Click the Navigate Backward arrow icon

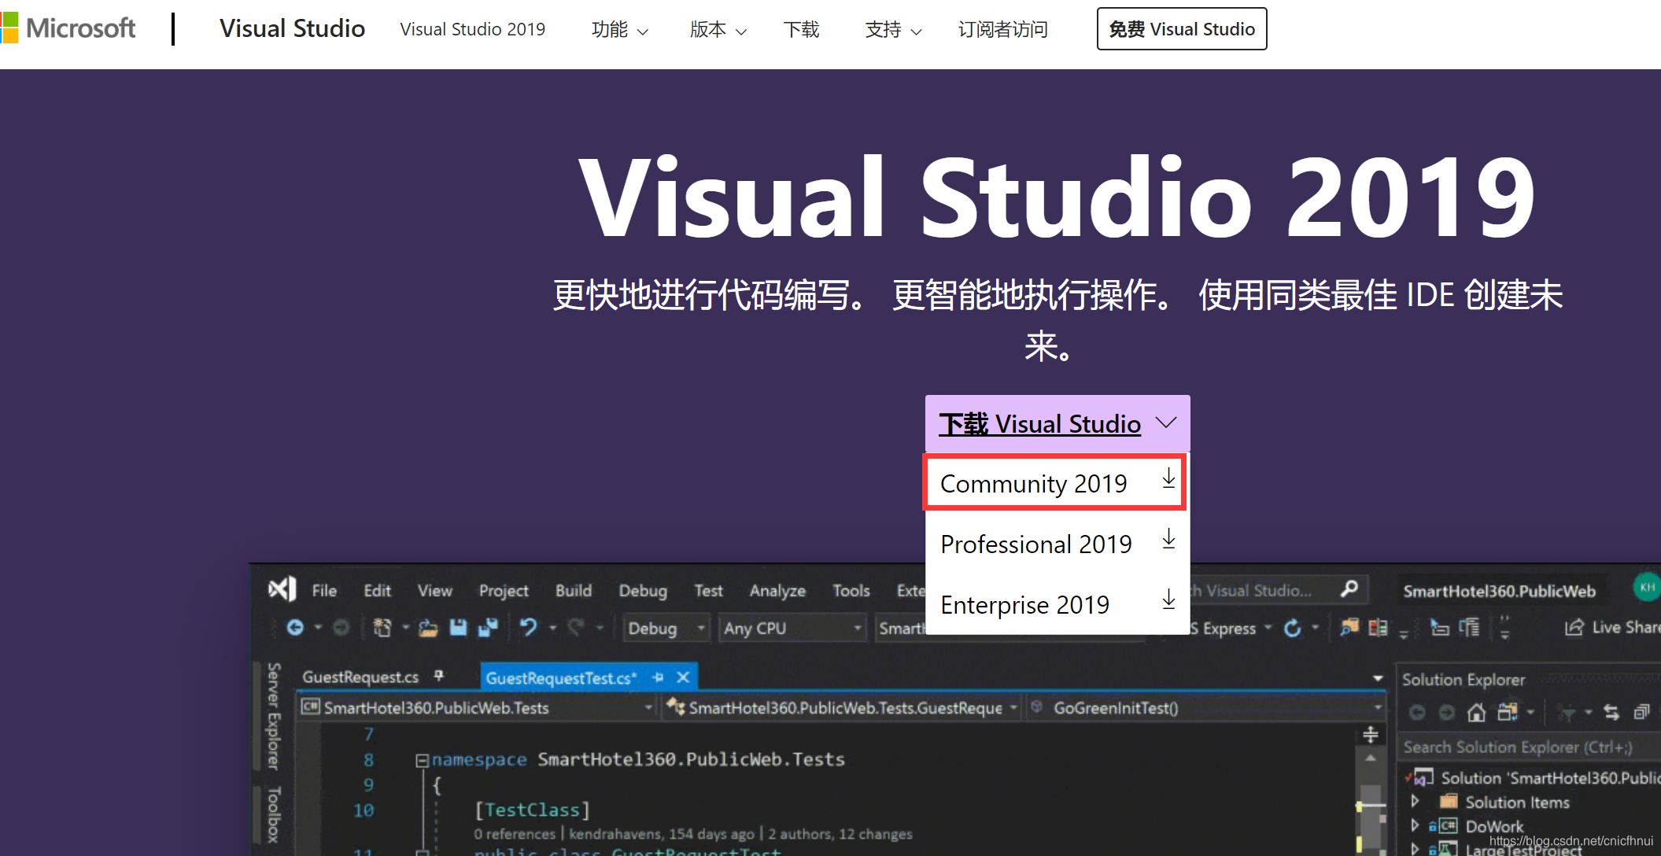[296, 627]
